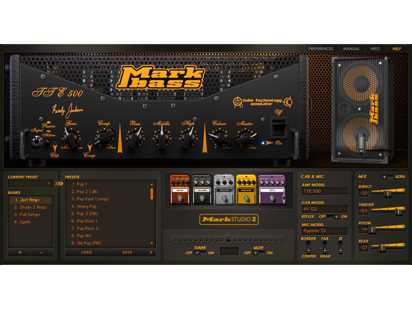Click the Middle knob on the amp

[x=161, y=137]
